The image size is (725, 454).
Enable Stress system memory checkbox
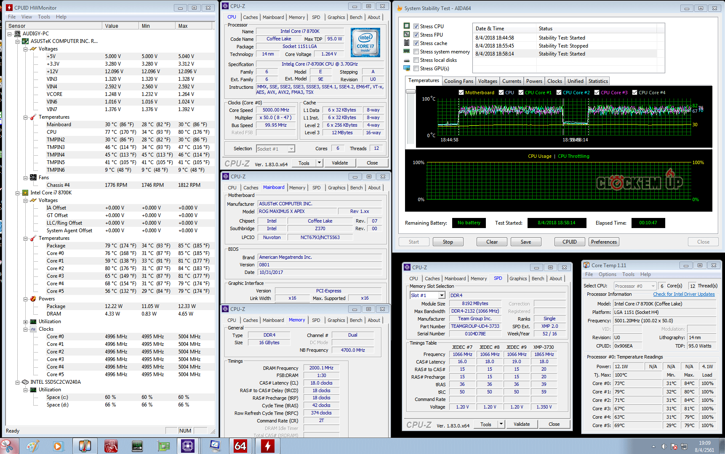click(x=416, y=52)
